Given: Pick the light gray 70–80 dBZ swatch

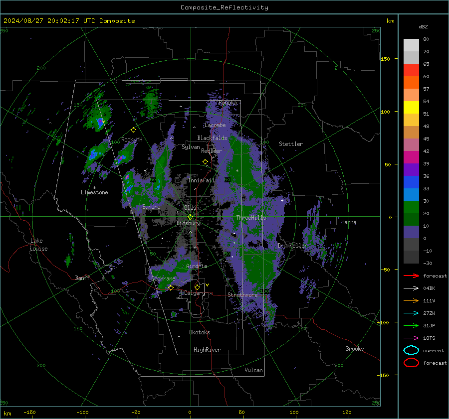Looking at the screenshot, I should coord(411,45).
